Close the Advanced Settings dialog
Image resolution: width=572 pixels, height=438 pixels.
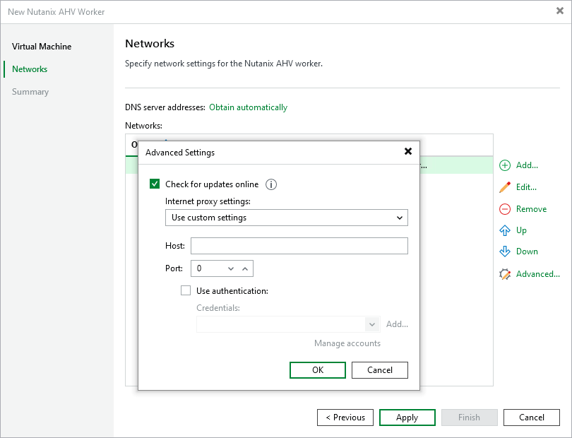click(x=408, y=151)
